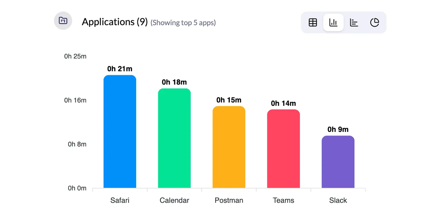Viewport: 442px width, 221px height.
Task: Open the Applications (9) header menu
Action: [114, 21]
